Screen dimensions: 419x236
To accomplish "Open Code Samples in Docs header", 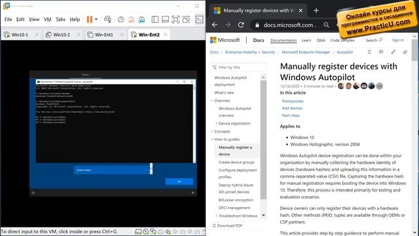I will [x=342, y=41].
